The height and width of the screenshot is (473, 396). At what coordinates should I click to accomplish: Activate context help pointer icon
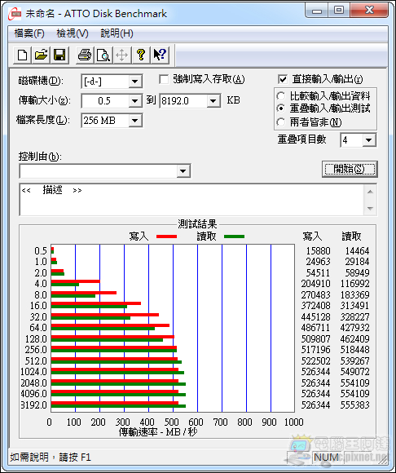(160, 55)
